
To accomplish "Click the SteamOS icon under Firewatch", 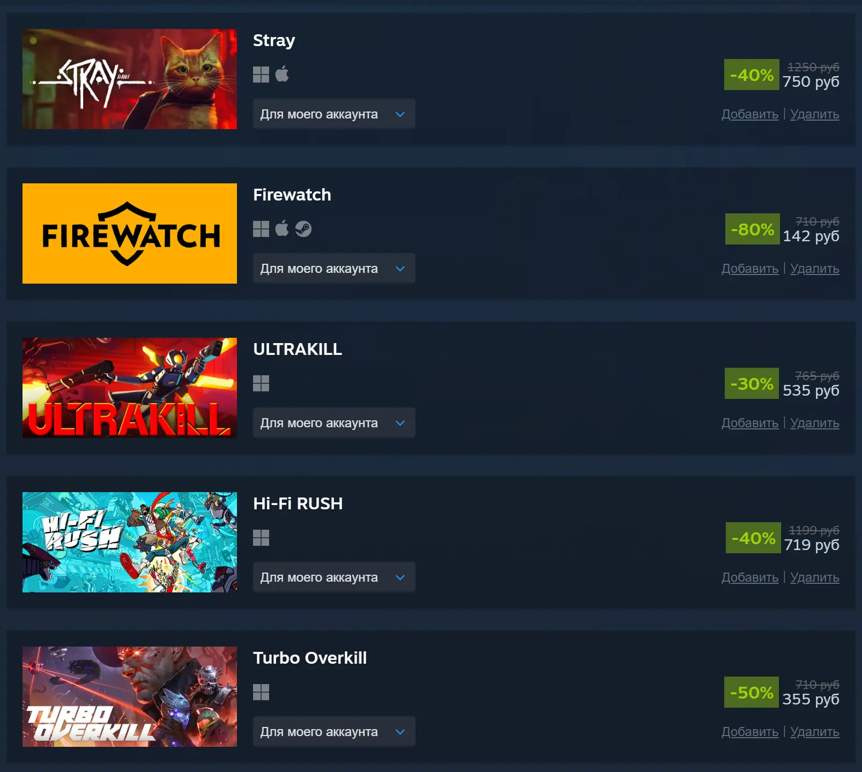I will (303, 229).
